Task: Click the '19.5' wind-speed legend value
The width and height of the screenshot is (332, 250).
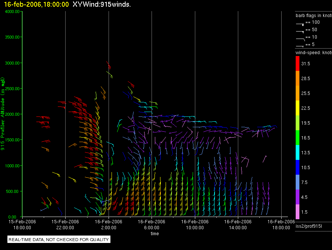Action: coord(306,123)
